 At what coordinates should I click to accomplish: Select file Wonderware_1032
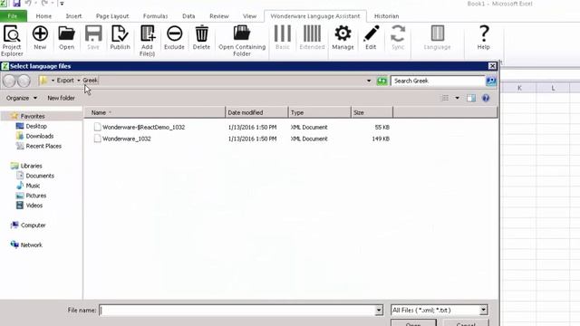(127, 139)
